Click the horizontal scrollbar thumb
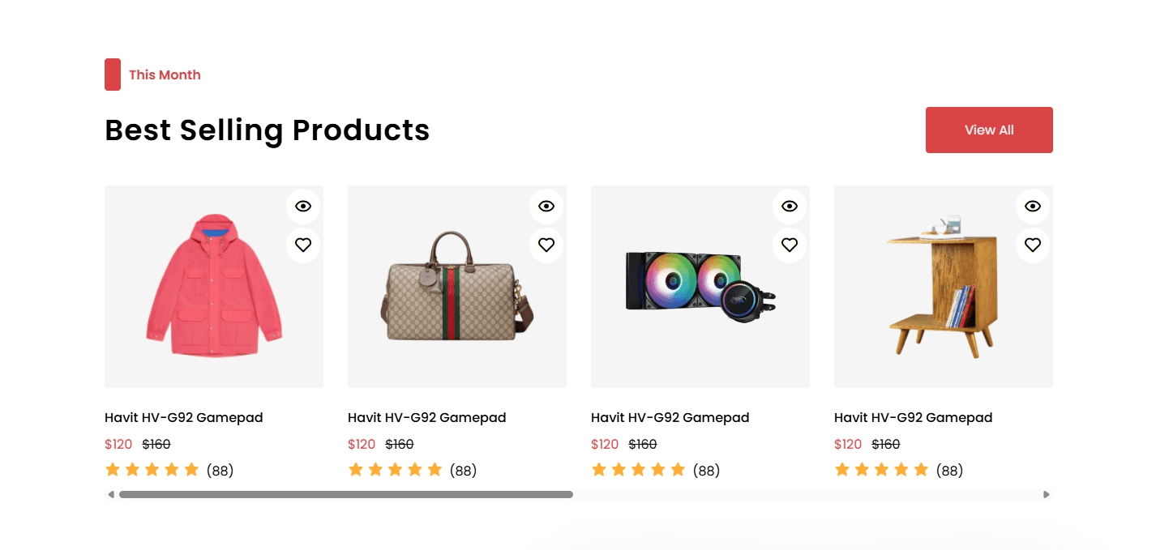1156x550 pixels. tap(346, 494)
